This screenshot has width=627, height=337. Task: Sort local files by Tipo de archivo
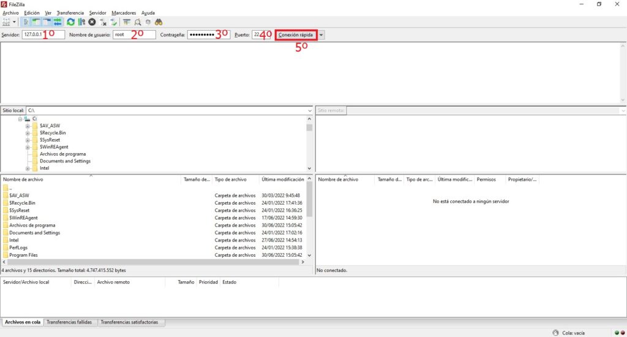click(x=236, y=180)
